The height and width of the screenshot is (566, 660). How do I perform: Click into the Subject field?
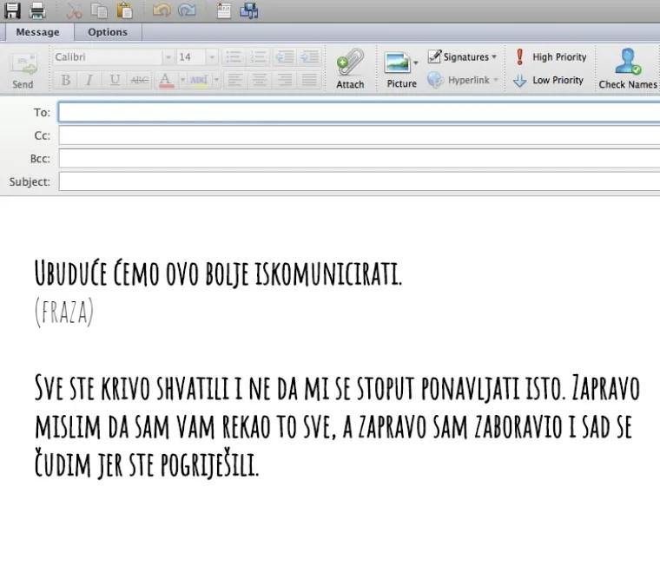(359, 181)
